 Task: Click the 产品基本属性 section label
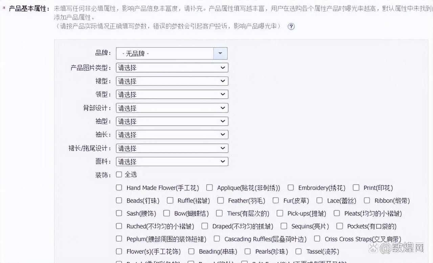click(x=29, y=8)
